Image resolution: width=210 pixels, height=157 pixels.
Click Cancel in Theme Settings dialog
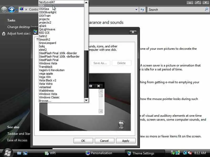point(104,141)
